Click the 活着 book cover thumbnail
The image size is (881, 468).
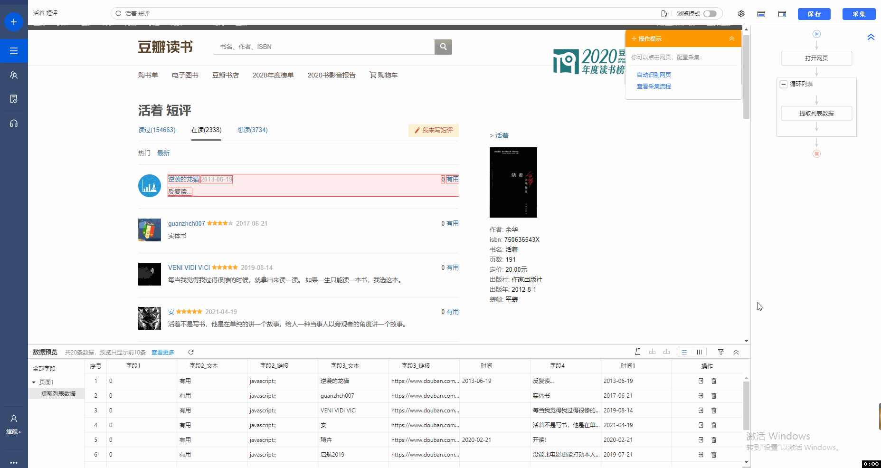point(513,182)
